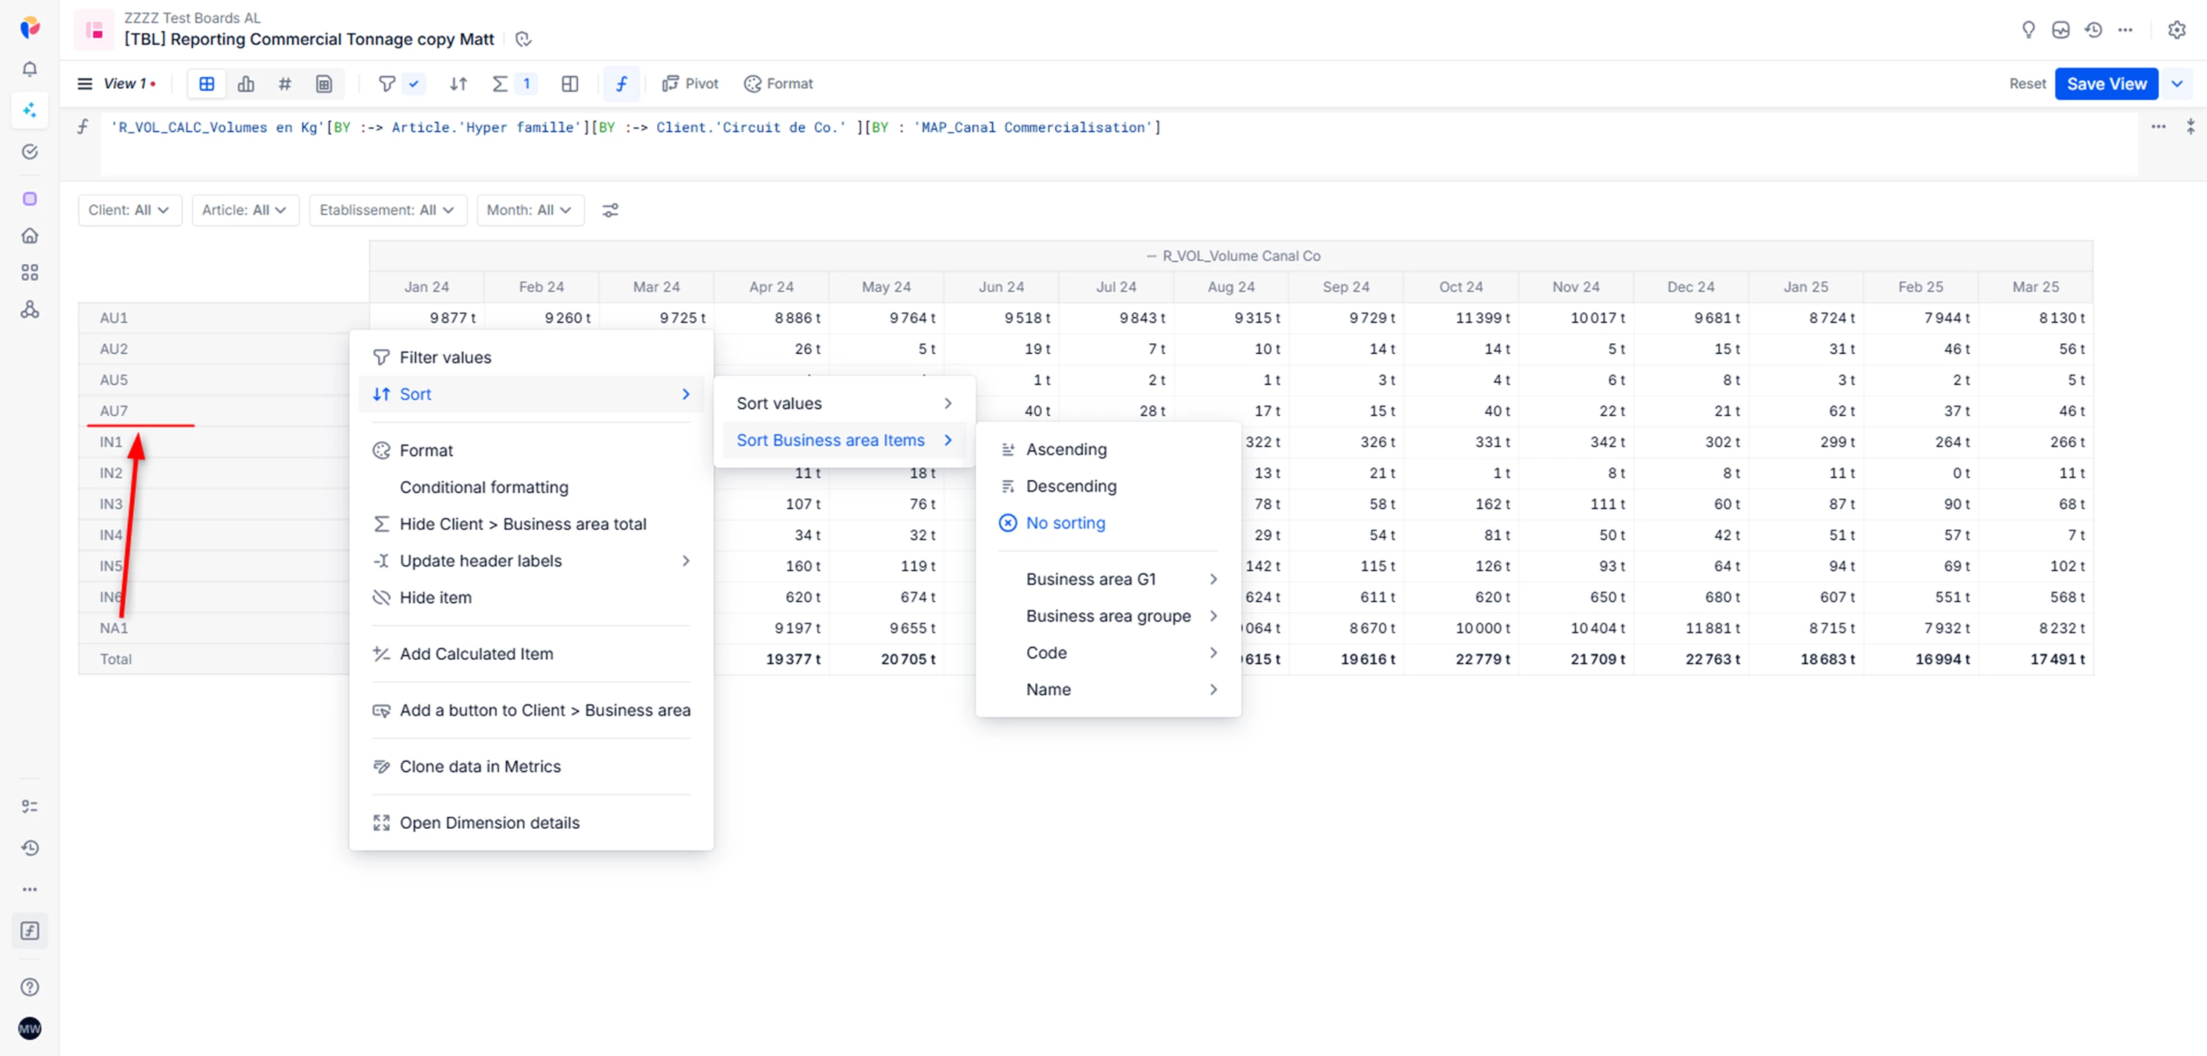Screen dimensions: 2207x1056
Task: Select Ascending sort order
Action: pyautogui.click(x=1108, y=450)
